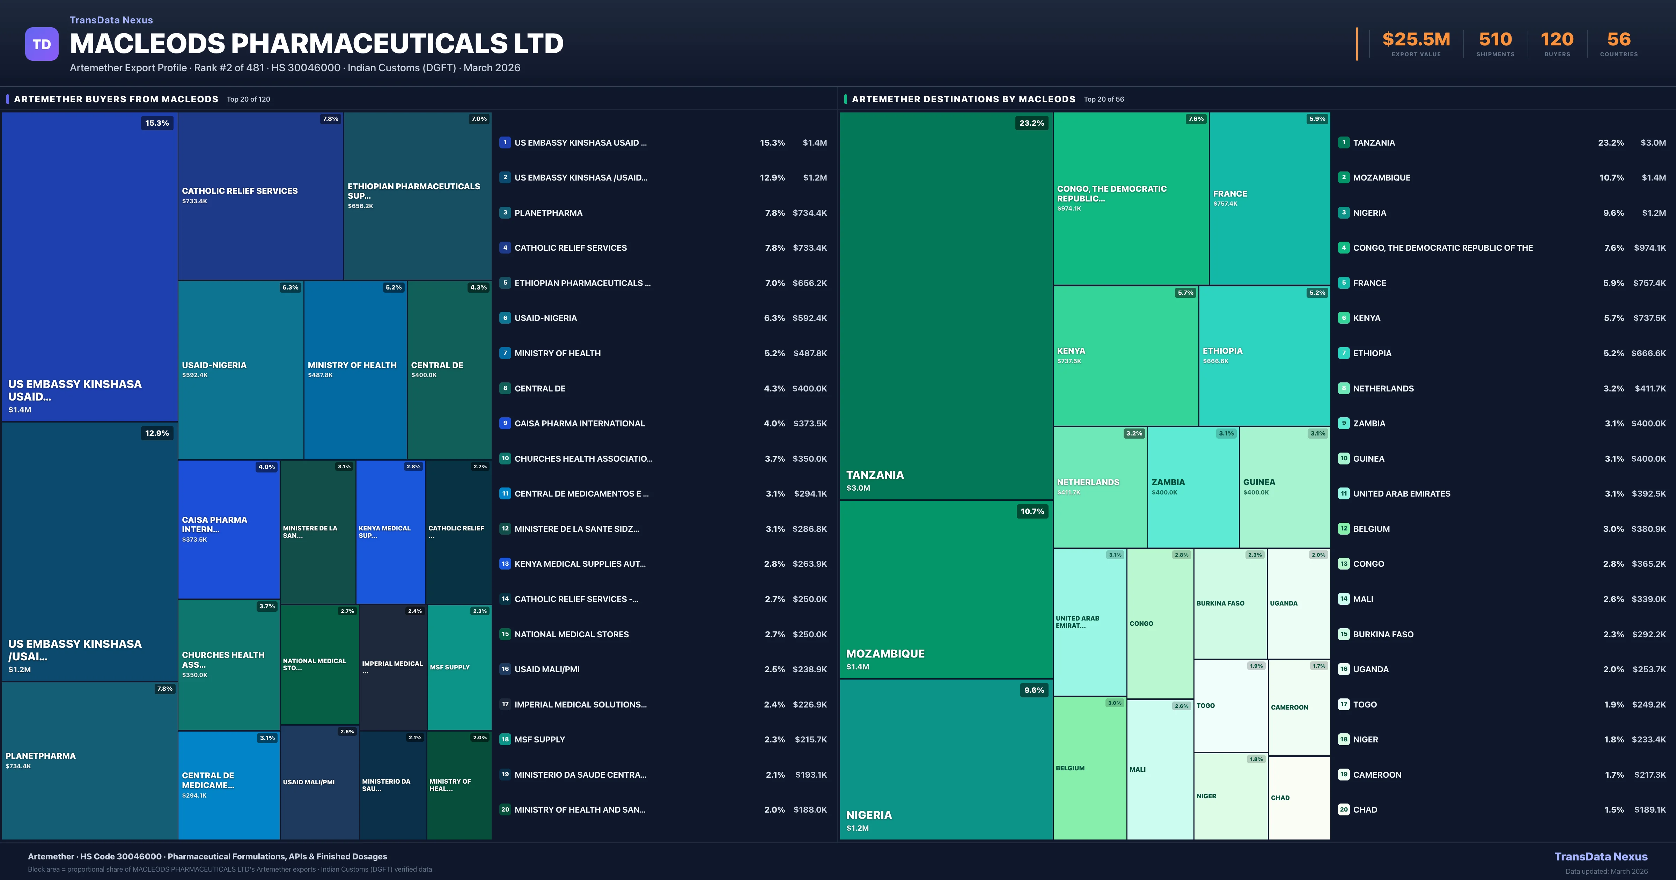Open the ARTEMETHER BUYERS FROM MACLEODS section header
The width and height of the screenshot is (1676, 880).
117,99
